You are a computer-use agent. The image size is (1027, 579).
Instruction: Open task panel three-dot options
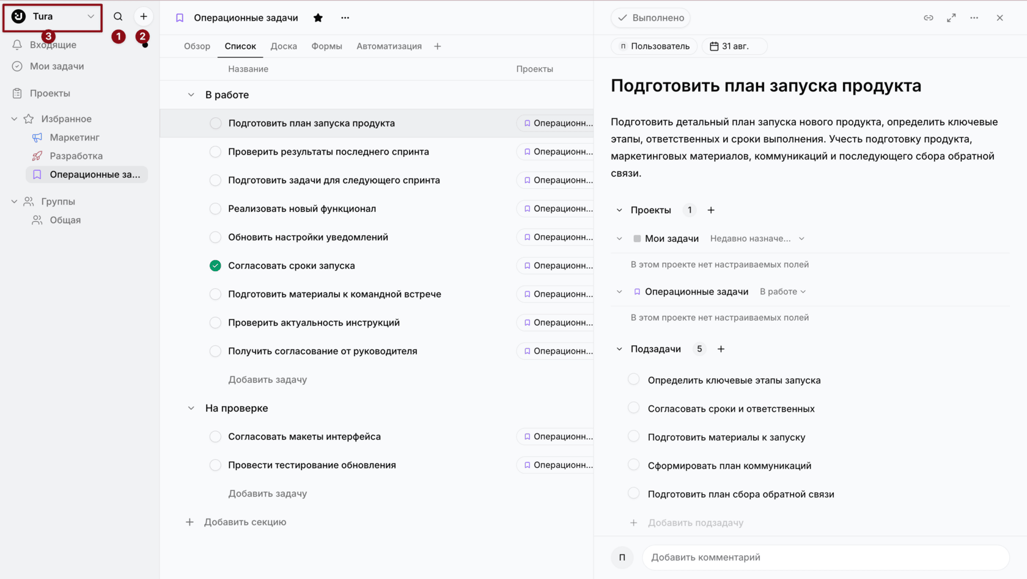(x=974, y=18)
